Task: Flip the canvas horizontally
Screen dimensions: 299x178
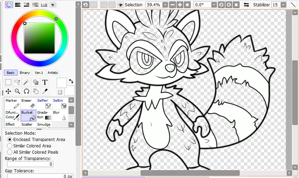Action: point(246,5)
